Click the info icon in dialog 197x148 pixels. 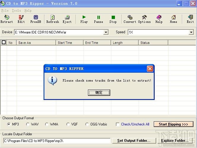pos(52,80)
